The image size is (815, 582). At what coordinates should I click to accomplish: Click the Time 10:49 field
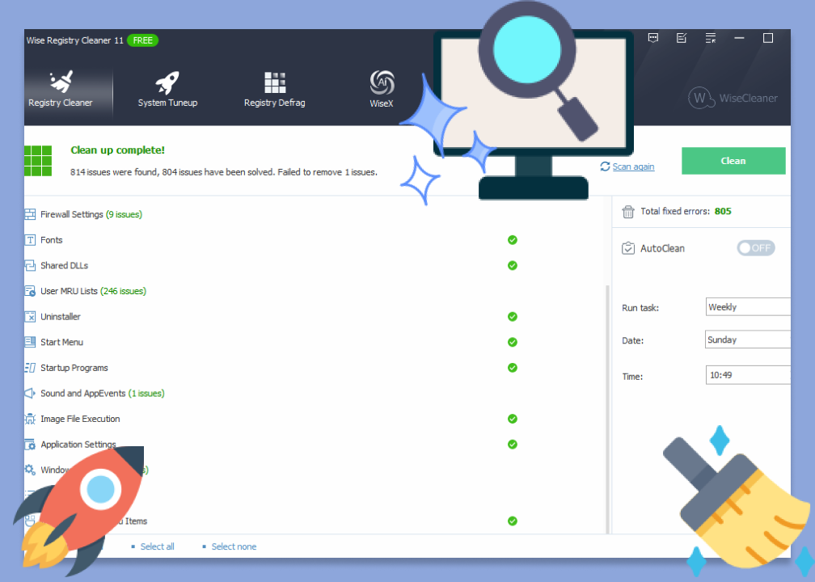[x=748, y=375]
